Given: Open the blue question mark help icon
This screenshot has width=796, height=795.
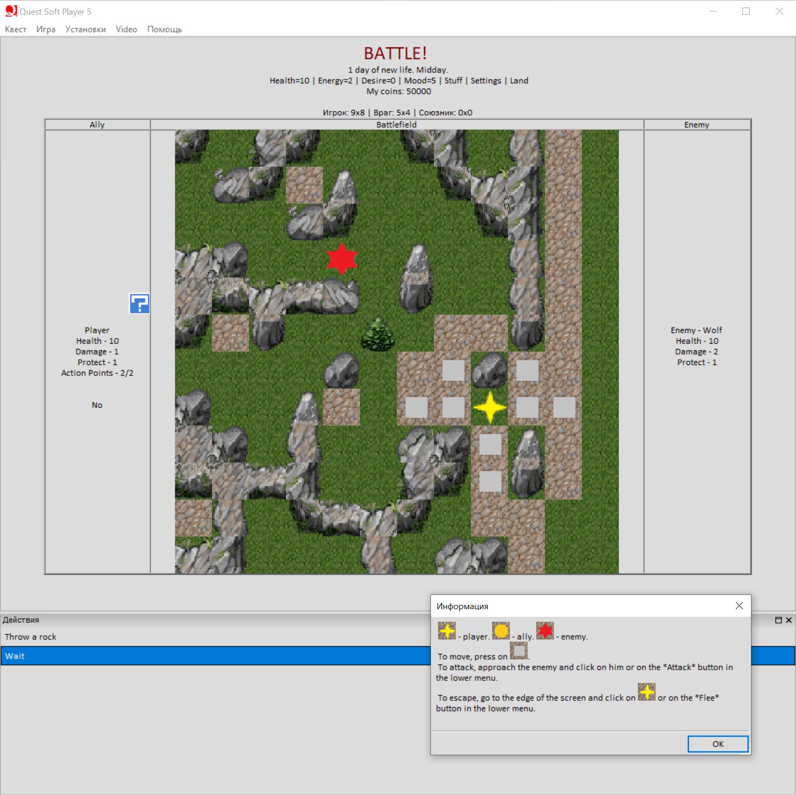Looking at the screenshot, I should click(x=139, y=303).
